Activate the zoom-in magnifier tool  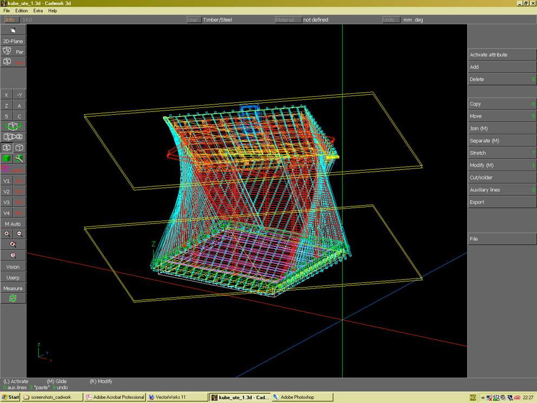(5, 233)
